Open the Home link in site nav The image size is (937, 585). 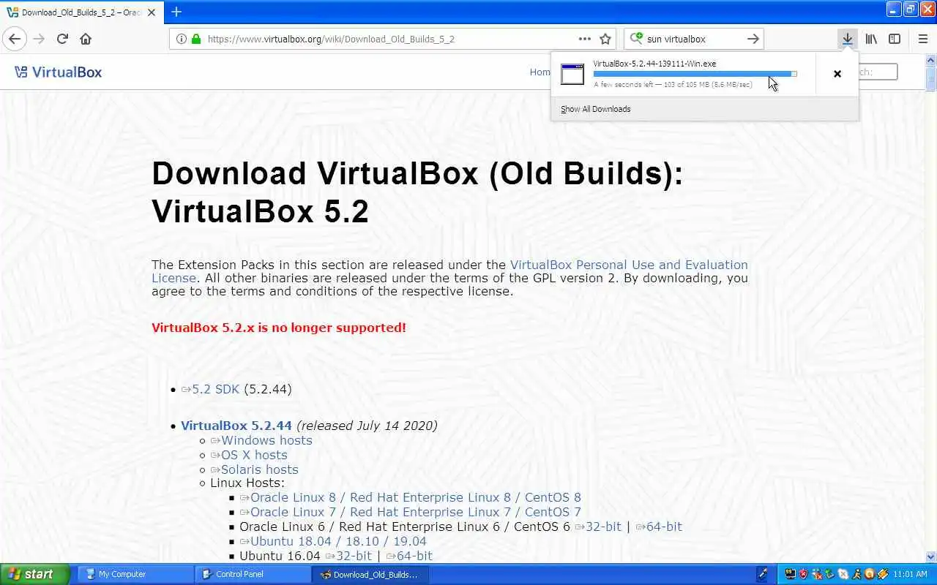pos(540,72)
